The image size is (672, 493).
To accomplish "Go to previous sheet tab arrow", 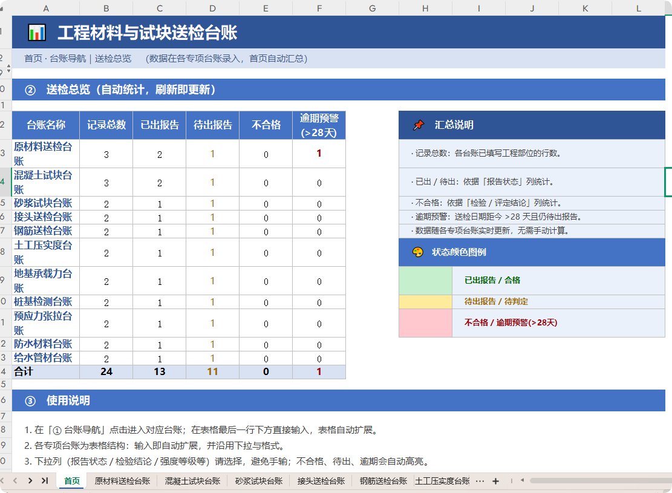I will [x=15, y=480].
